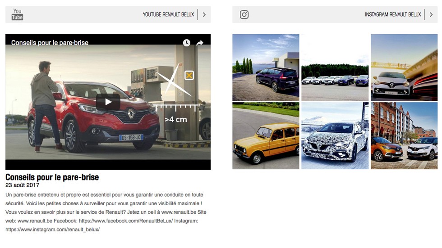Open the grey Clio motion blur photo
442x248 pixels.
pyautogui.click(x=404, y=68)
